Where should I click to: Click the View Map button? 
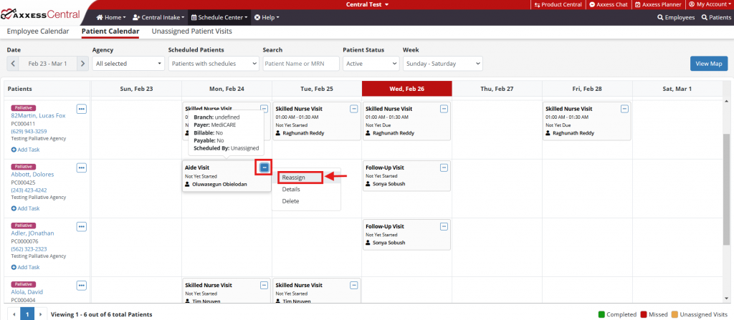[708, 64]
